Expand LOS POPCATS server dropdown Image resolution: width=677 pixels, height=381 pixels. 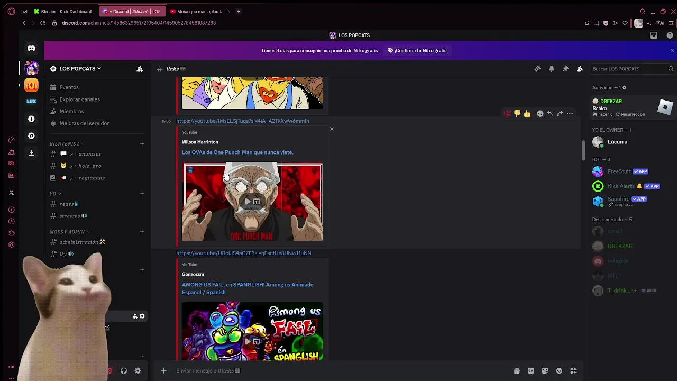point(80,69)
